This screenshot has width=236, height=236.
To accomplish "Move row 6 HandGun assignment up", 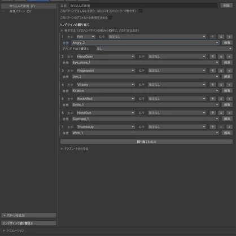I will tap(213, 113).
